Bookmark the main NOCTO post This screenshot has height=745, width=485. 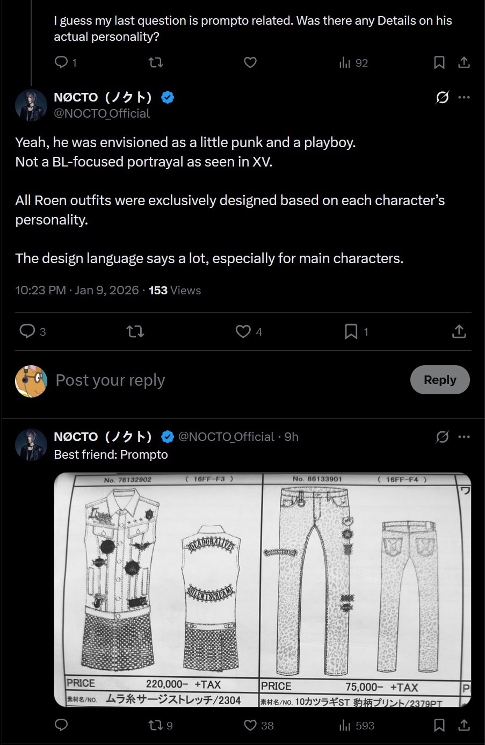point(351,331)
